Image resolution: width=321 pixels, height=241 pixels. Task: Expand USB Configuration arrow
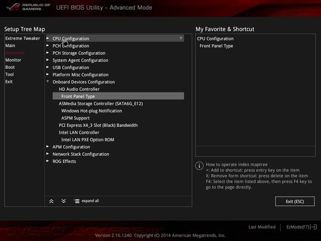(x=48, y=67)
